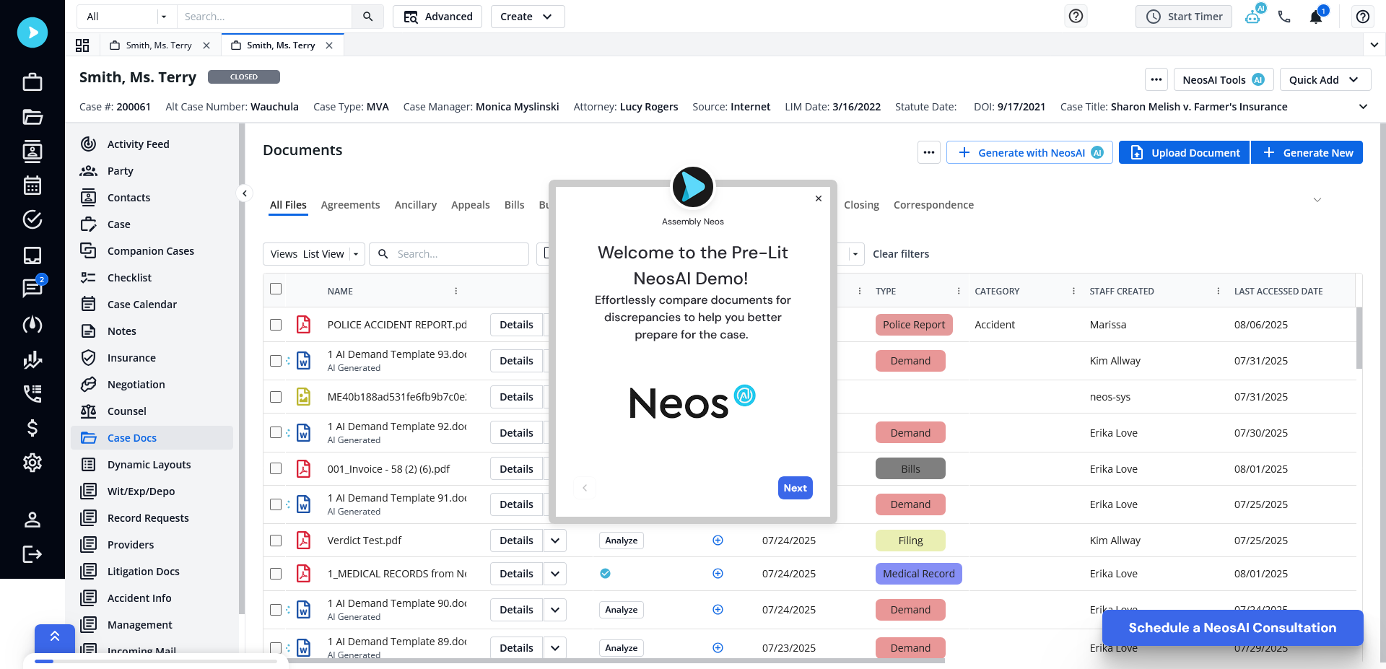Click the ellipsis button next to Generate with NeosAI
1386x669 pixels.
click(x=929, y=152)
